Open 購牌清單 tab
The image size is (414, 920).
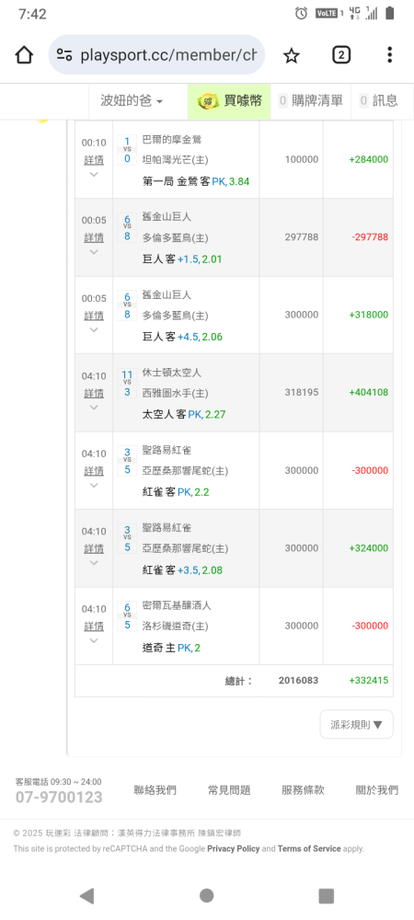click(x=311, y=101)
